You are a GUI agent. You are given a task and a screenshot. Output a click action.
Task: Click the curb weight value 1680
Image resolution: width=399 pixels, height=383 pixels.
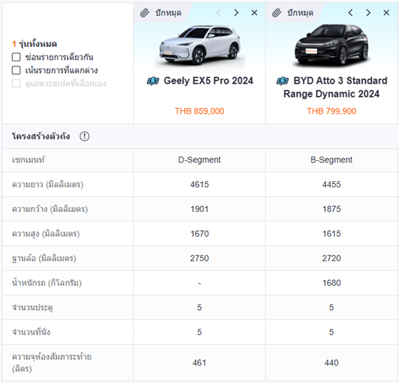[x=331, y=283]
